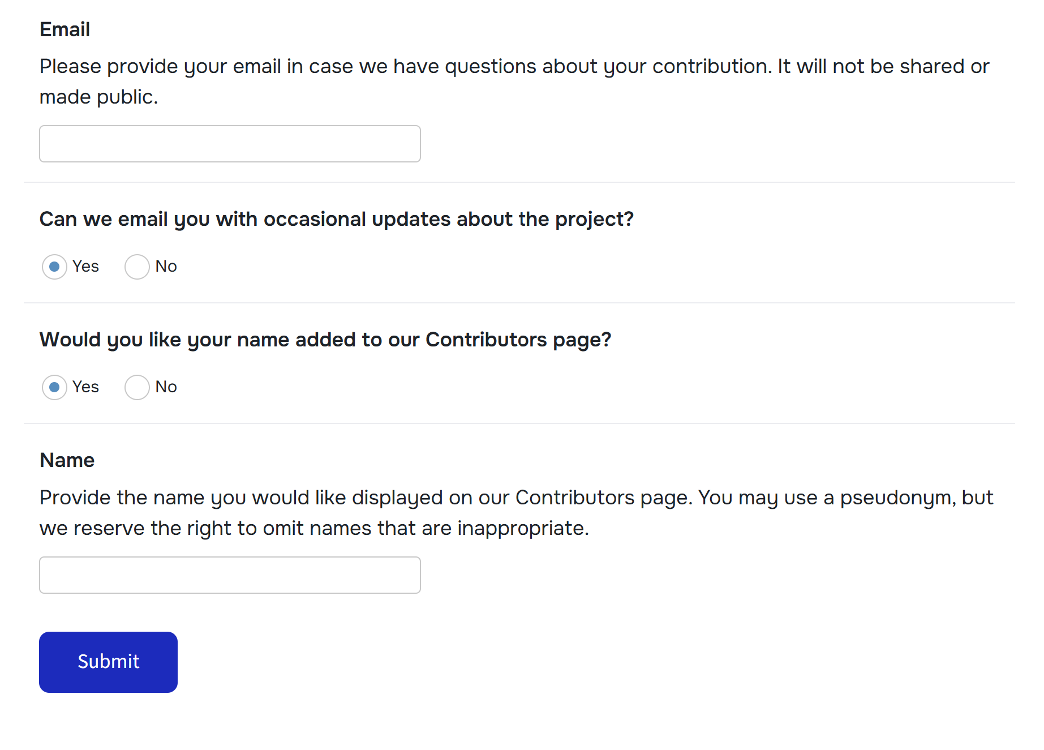This screenshot has height=750, width=1044.
Task: Click the Yes label under Contributors page question
Action: (85, 387)
